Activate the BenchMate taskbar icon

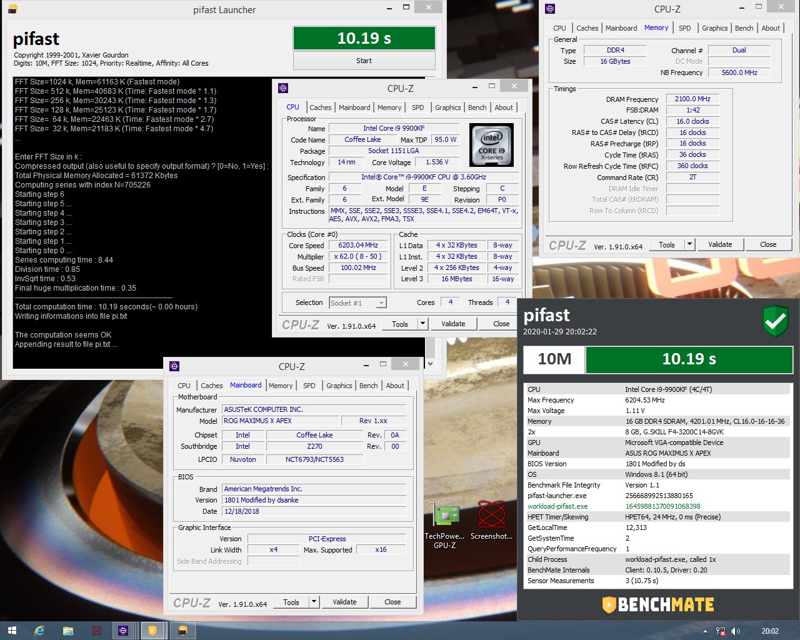(x=152, y=631)
